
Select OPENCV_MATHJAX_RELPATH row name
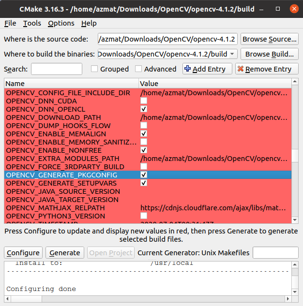click(56, 208)
